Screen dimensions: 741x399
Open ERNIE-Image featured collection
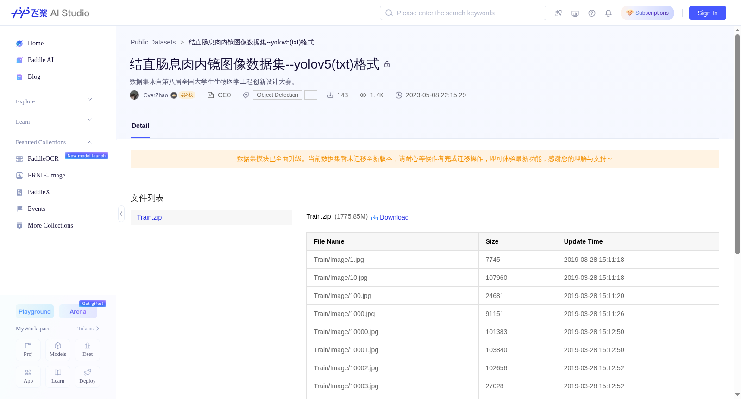coord(46,176)
